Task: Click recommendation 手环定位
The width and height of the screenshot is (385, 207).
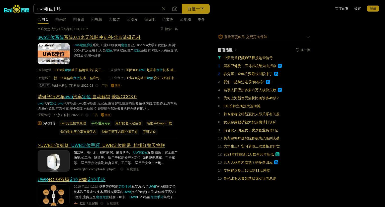Action: (x=150, y=132)
